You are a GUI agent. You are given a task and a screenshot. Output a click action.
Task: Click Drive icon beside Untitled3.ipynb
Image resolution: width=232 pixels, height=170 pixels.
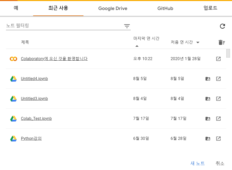pyautogui.click(x=13, y=99)
